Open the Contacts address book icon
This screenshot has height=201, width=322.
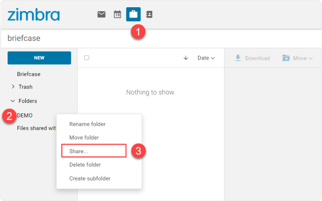149,14
